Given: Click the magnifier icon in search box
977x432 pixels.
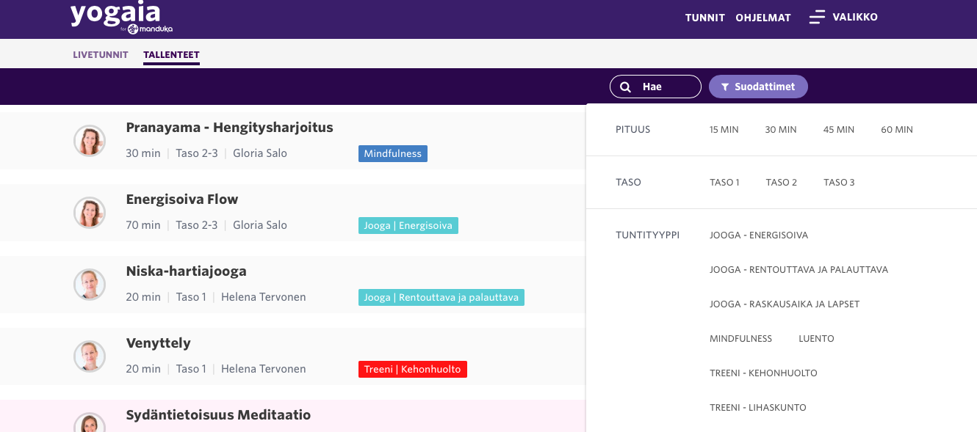Looking at the screenshot, I should tap(626, 87).
